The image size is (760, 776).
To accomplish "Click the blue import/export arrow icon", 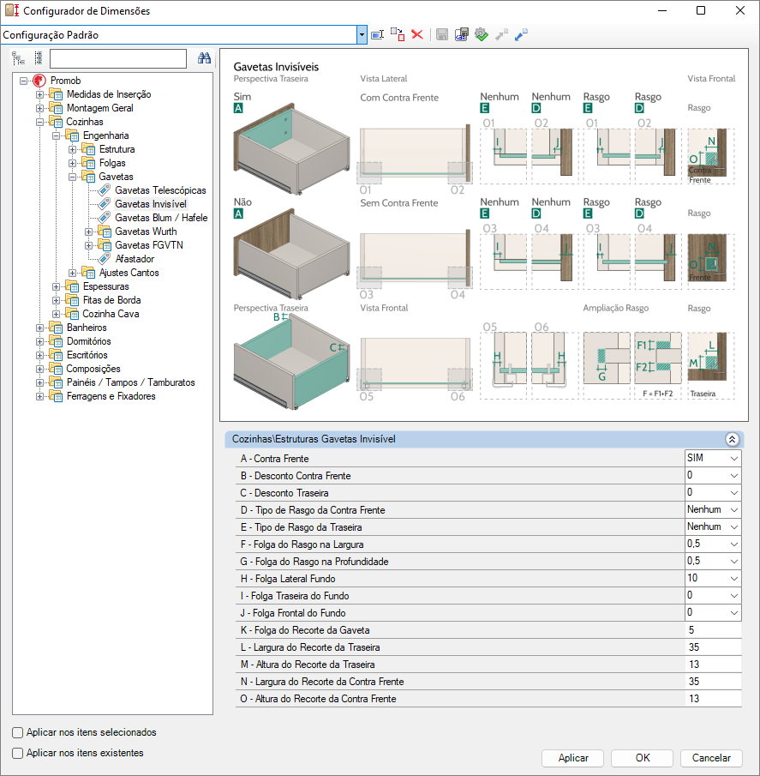I will pos(521,34).
